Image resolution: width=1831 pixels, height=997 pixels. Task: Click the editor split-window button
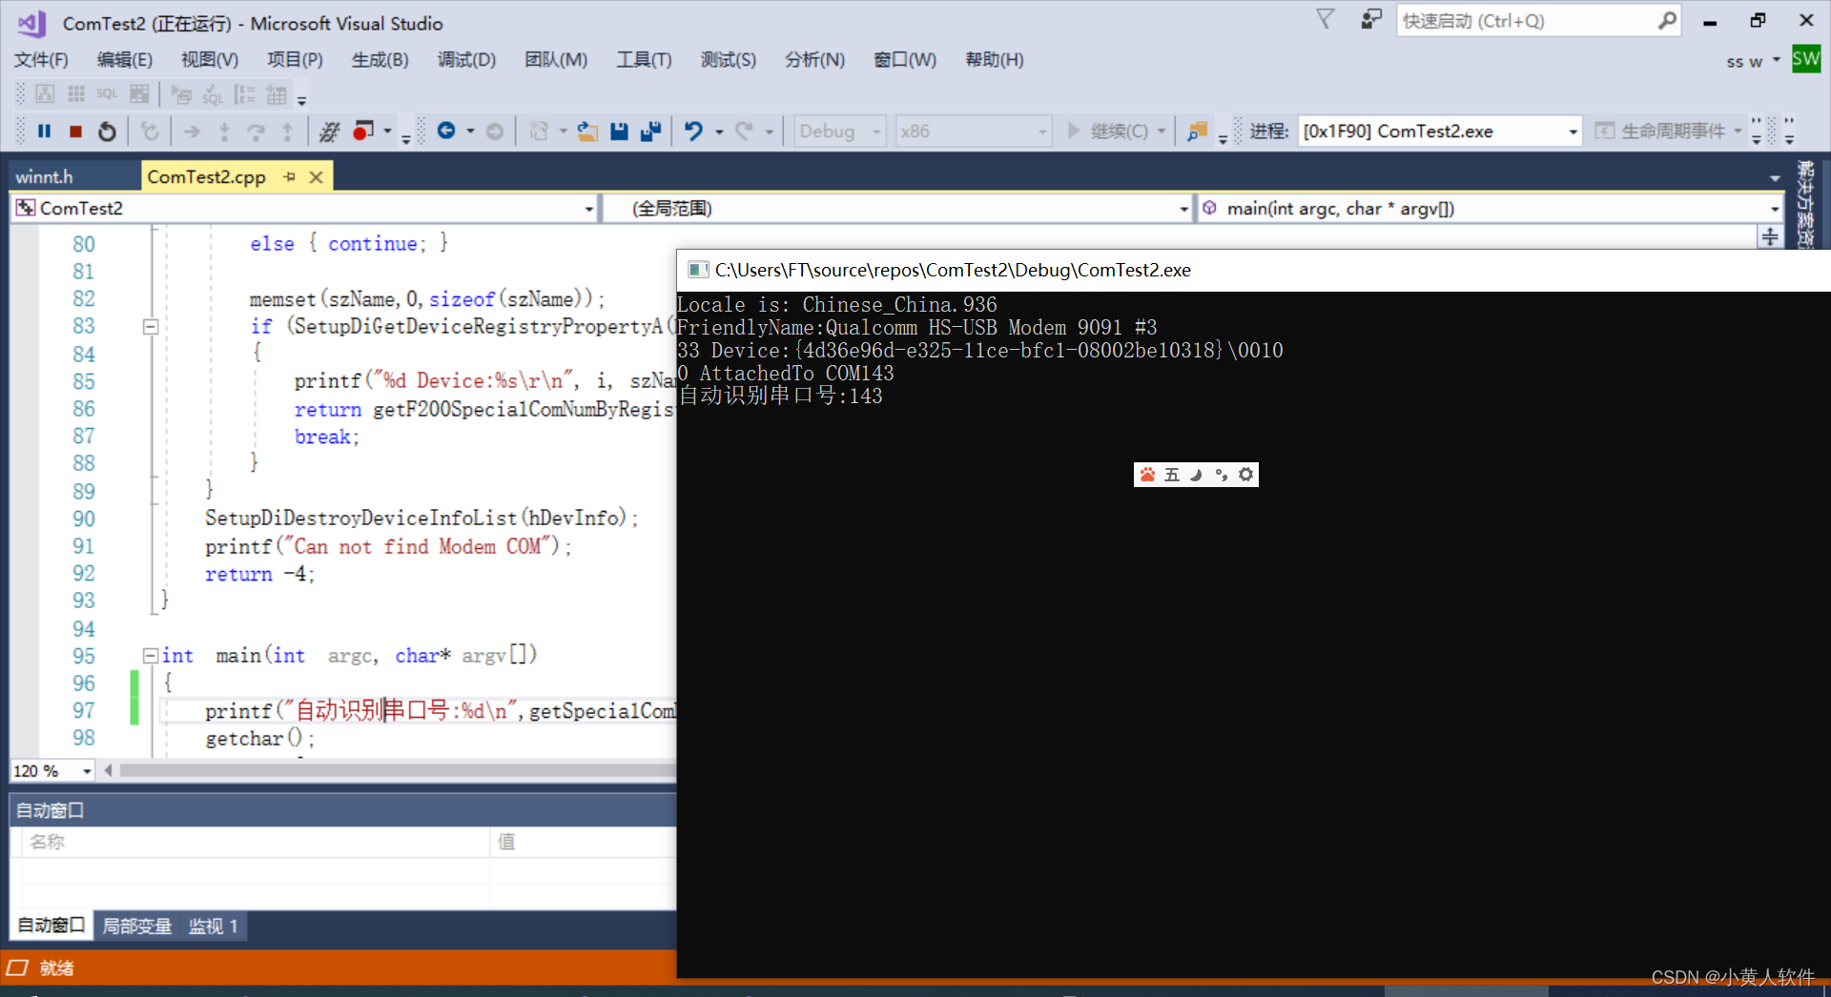click(x=1769, y=236)
